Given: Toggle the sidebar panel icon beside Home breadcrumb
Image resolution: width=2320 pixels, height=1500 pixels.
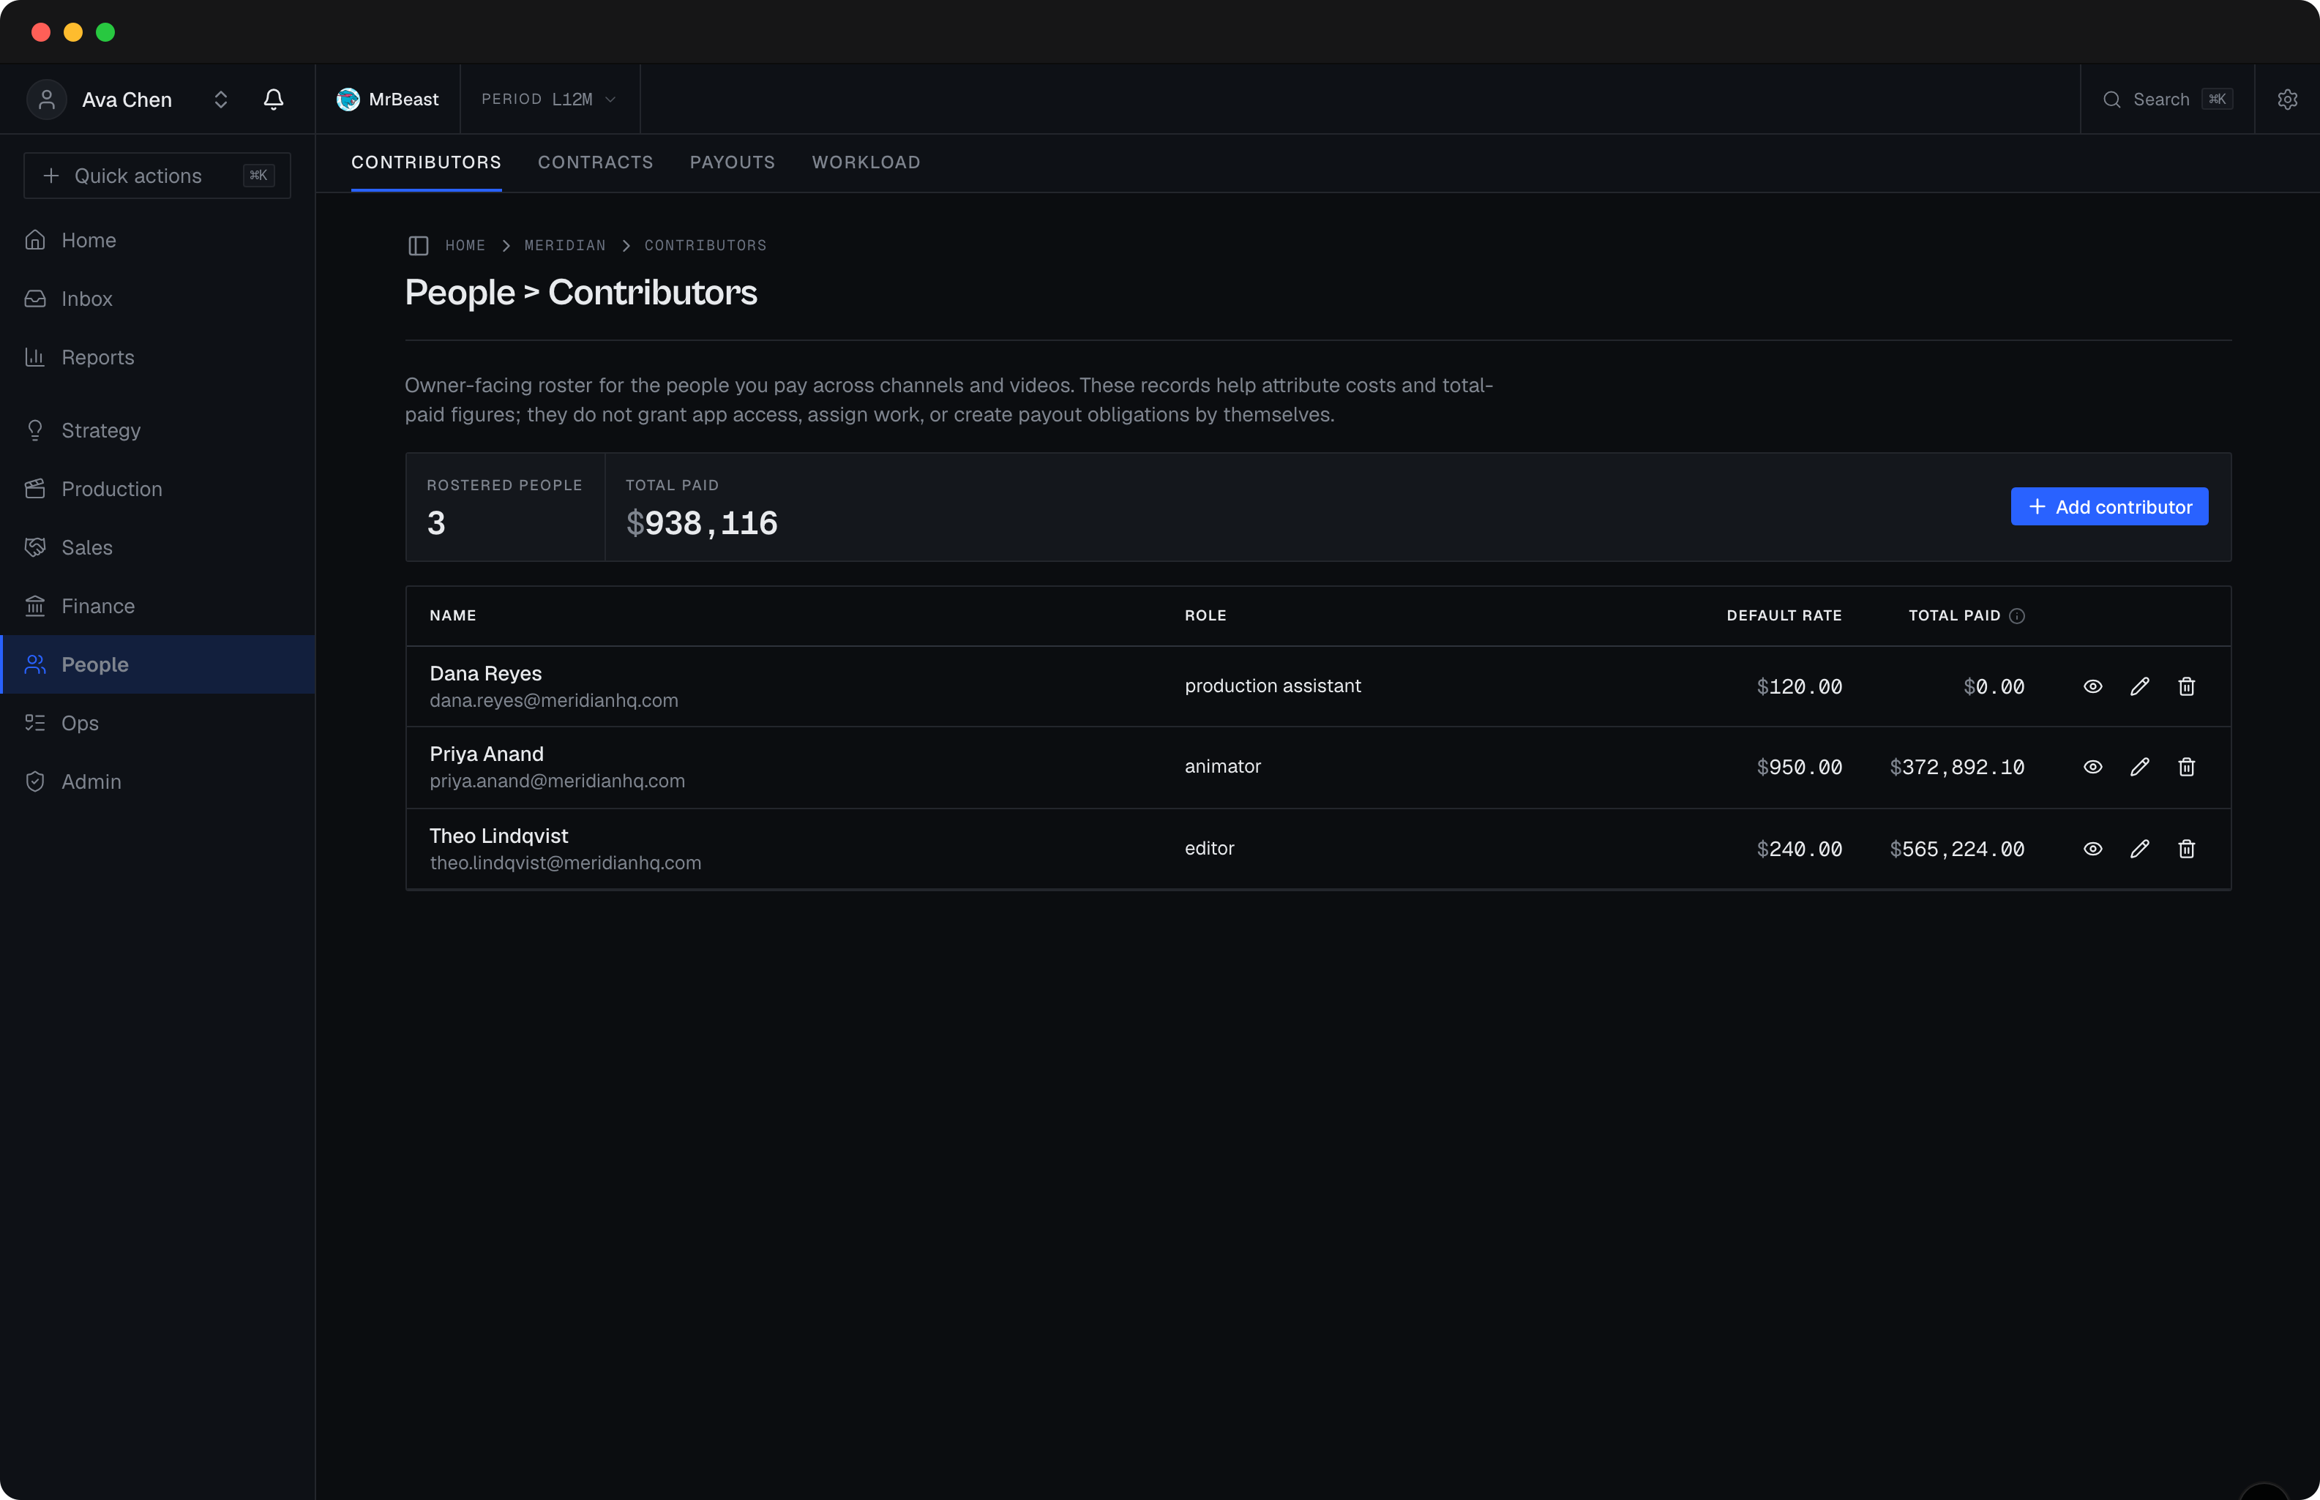Looking at the screenshot, I should tap(419, 245).
